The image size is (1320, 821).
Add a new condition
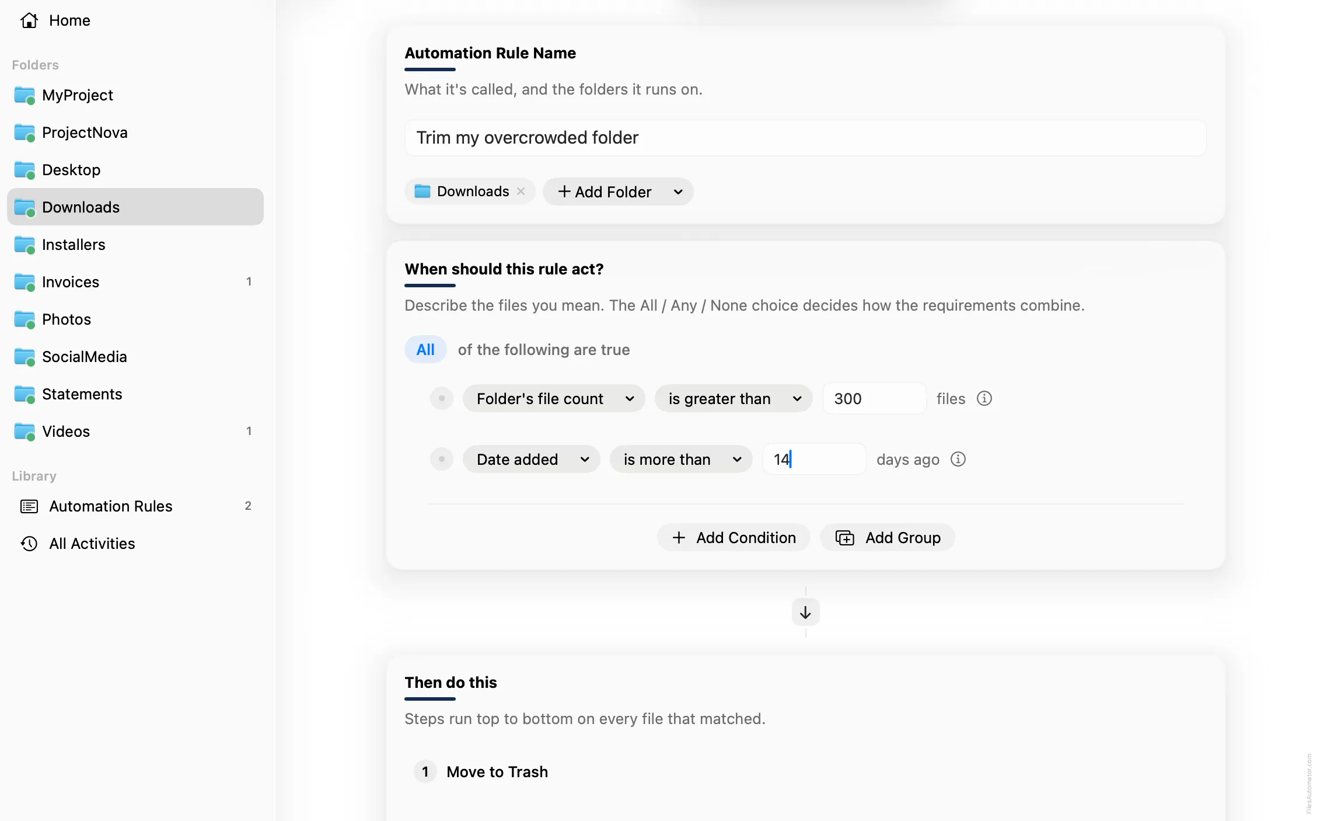(x=734, y=538)
